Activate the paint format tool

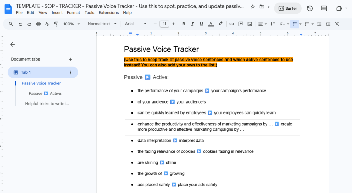tap(56, 24)
